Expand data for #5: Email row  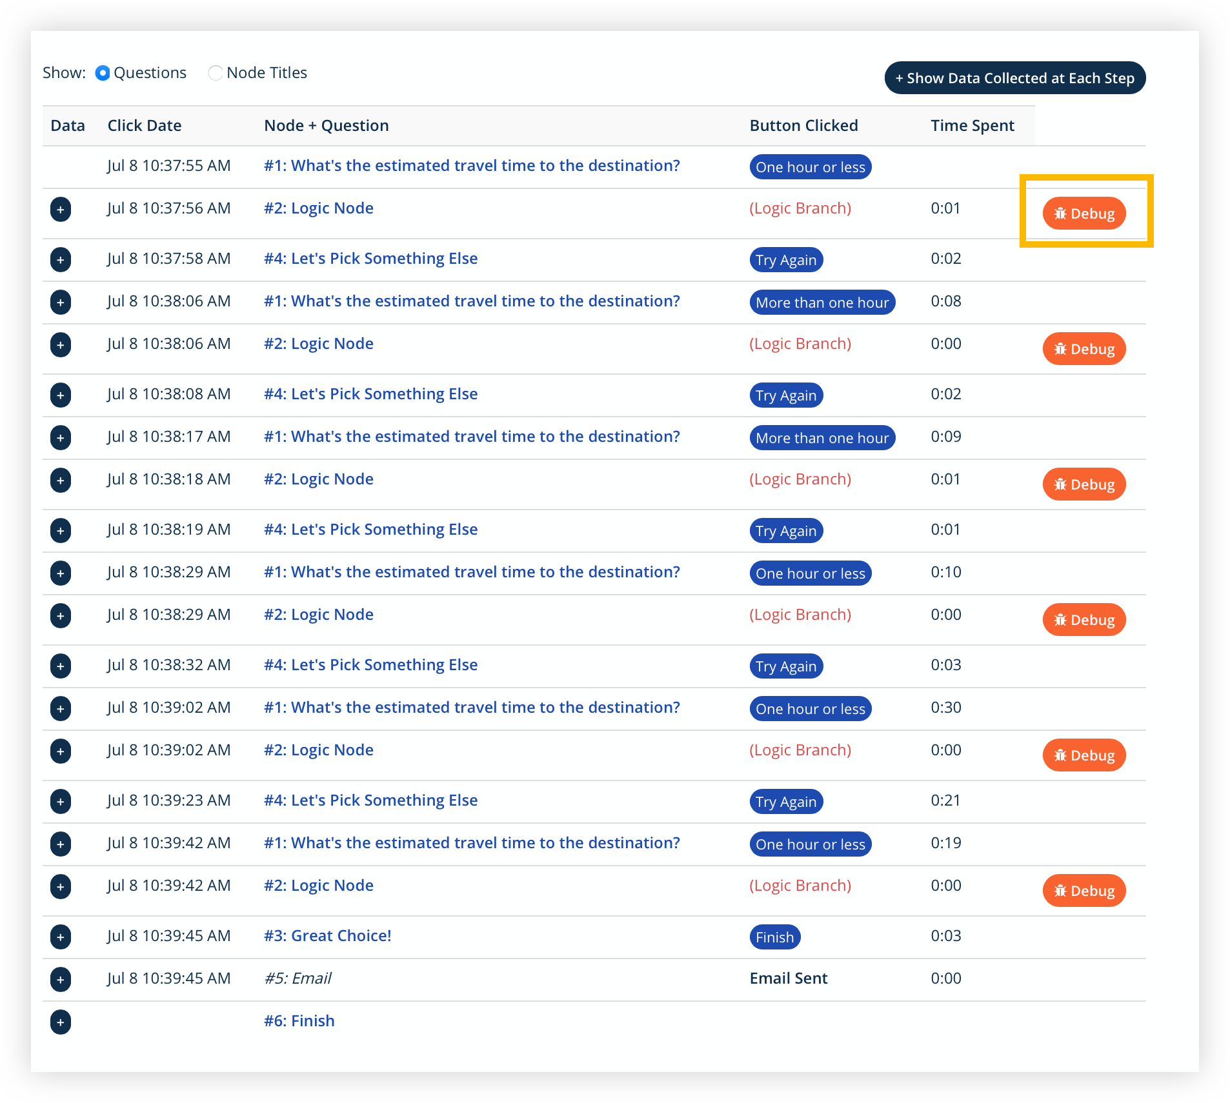(61, 979)
